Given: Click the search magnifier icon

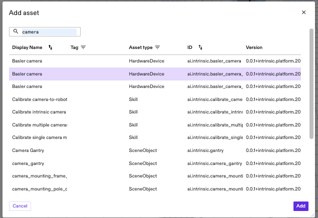Looking at the screenshot, I should (x=16, y=31).
